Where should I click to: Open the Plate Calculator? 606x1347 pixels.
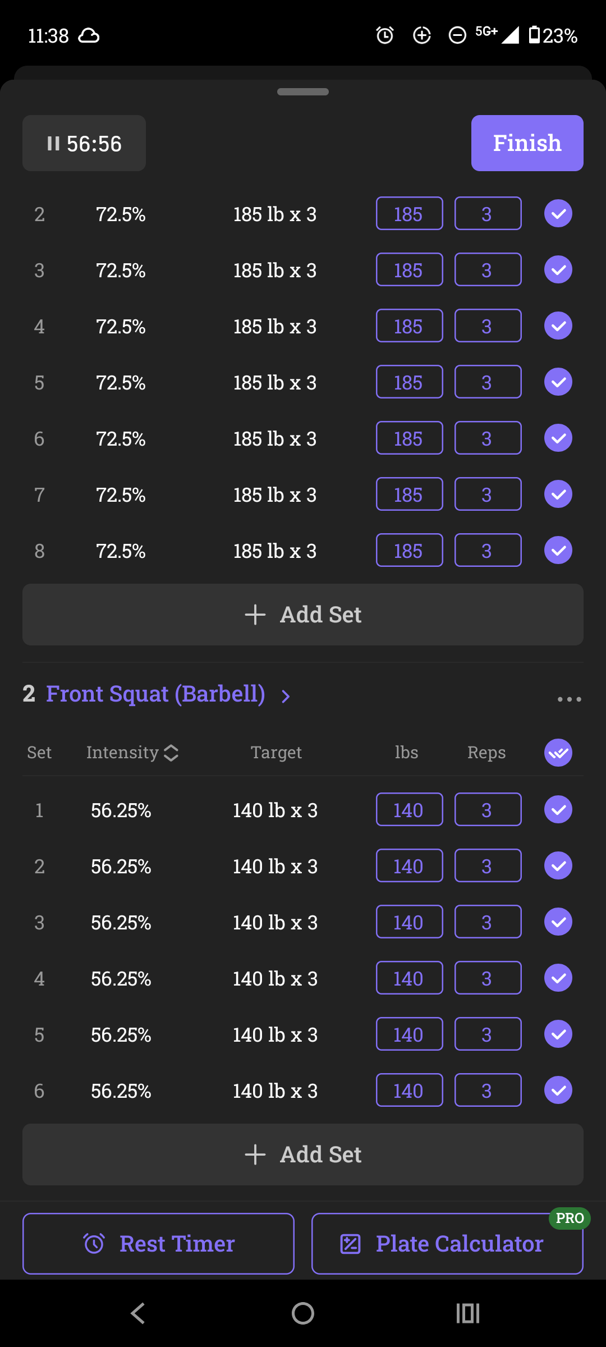[x=447, y=1244]
